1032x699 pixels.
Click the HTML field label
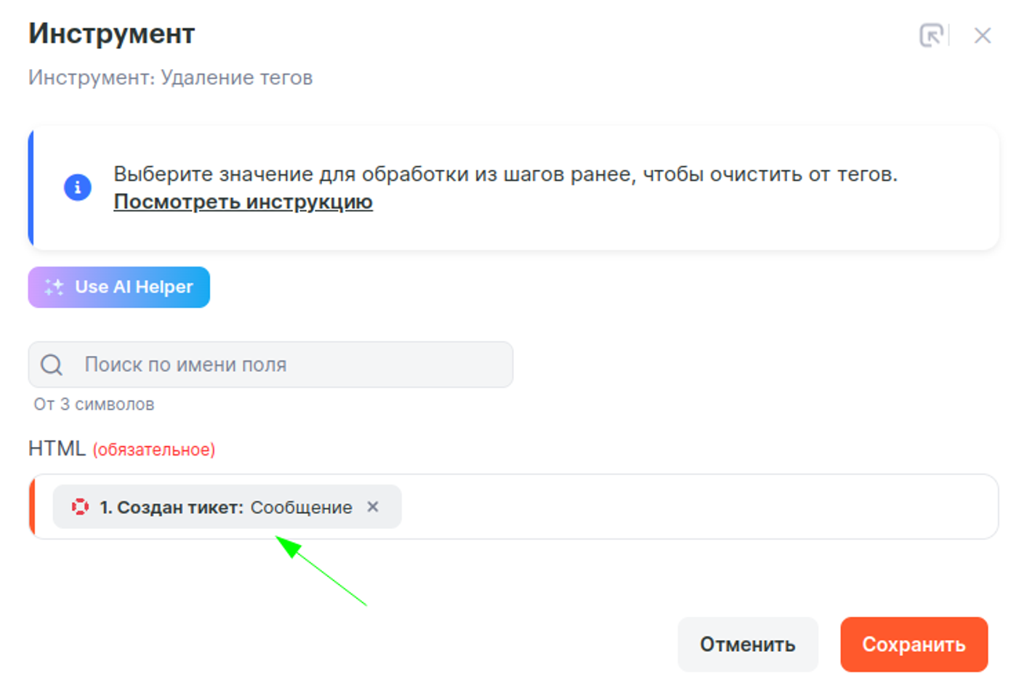point(57,448)
